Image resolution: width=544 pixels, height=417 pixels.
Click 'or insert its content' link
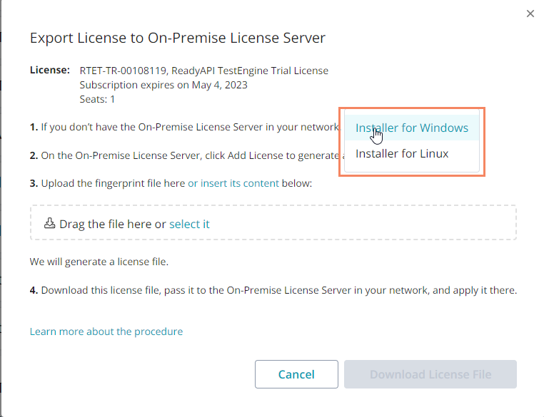[233, 183]
